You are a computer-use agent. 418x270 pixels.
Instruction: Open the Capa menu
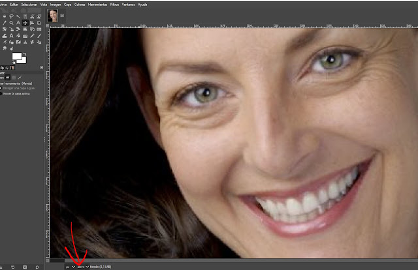tap(67, 5)
